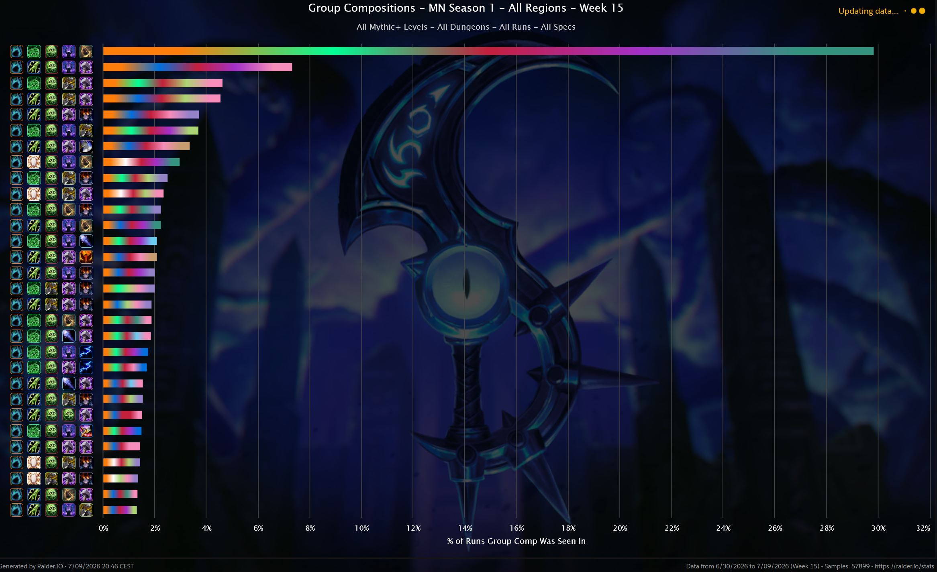Click the bear paw icon in the bottom row
The height and width of the screenshot is (572, 937).
click(16, 510)
